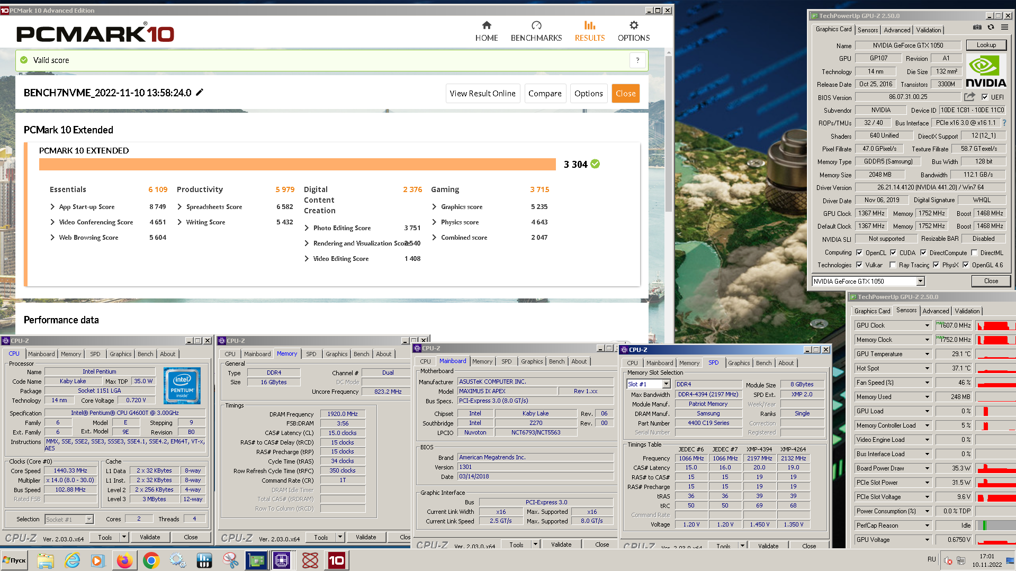The height and width of the screenshot is (571, 1016).
Task: Open HWiNFO bars icon in taskbar
Action: [x=204, y=560]
